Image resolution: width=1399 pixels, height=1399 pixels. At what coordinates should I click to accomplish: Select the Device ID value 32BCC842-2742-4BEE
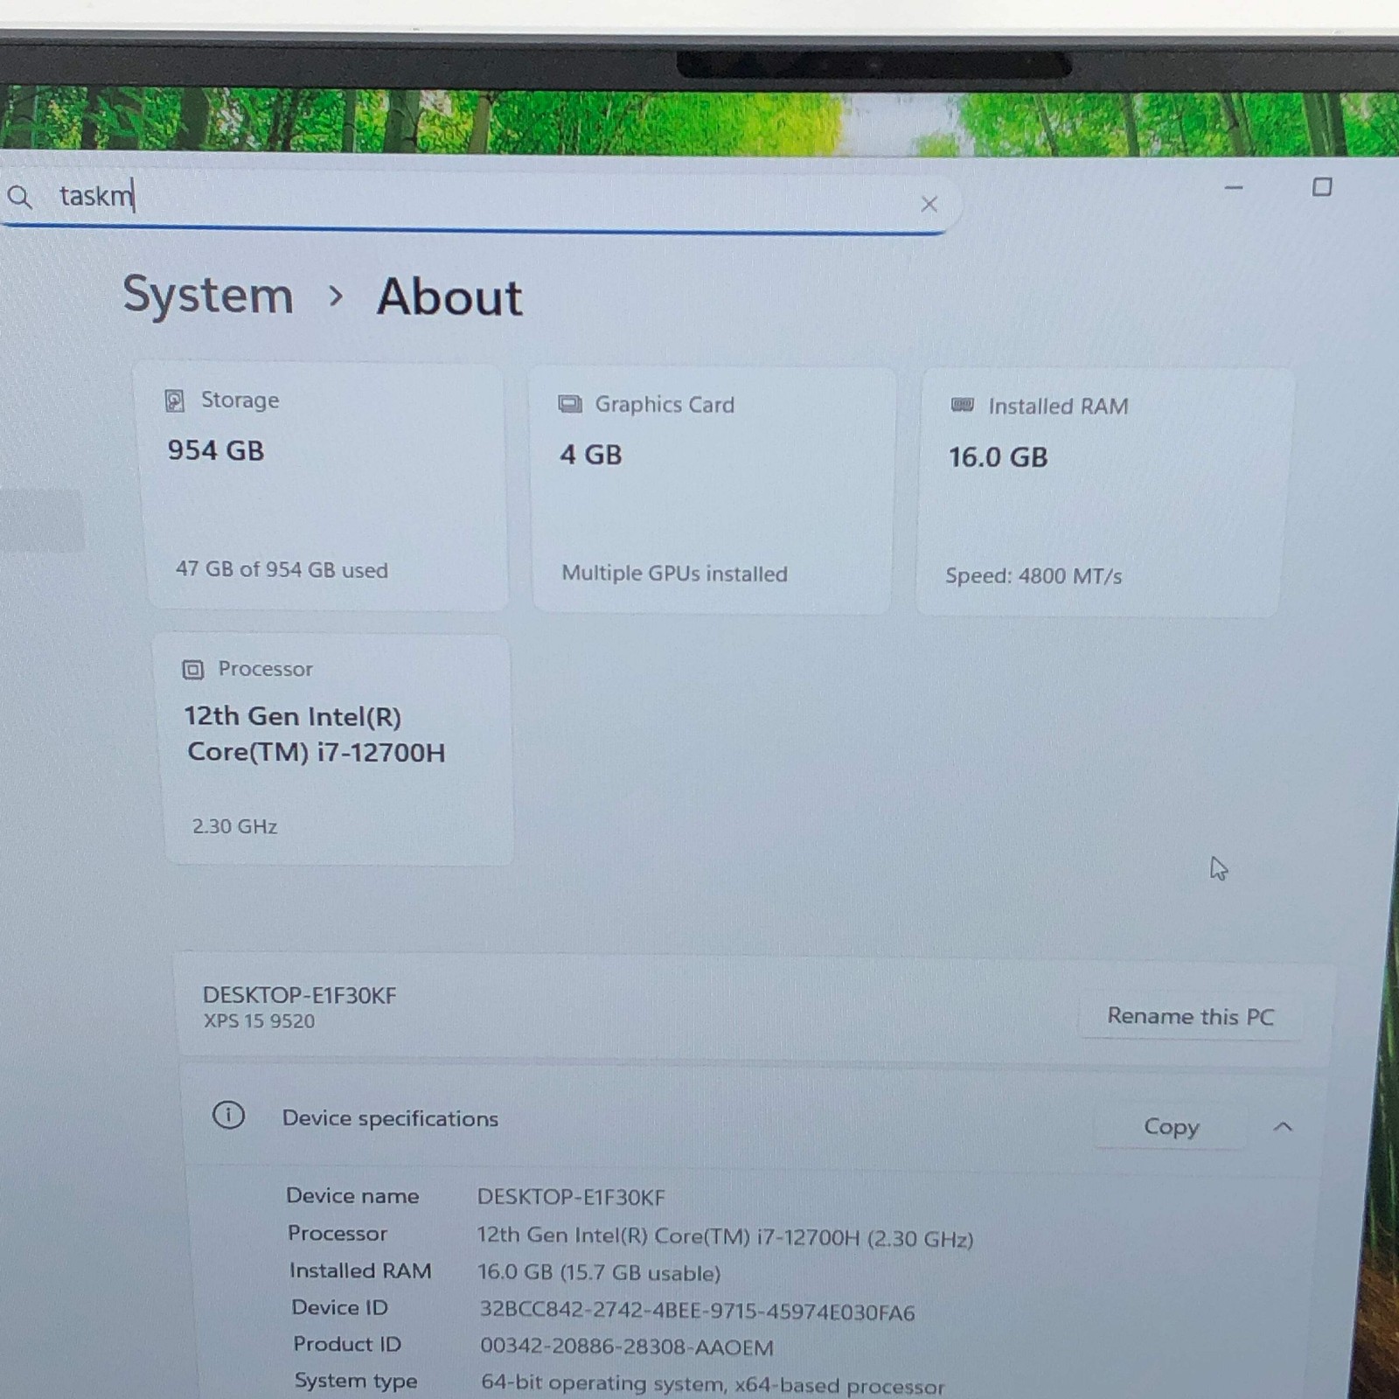pos(697,1311)
